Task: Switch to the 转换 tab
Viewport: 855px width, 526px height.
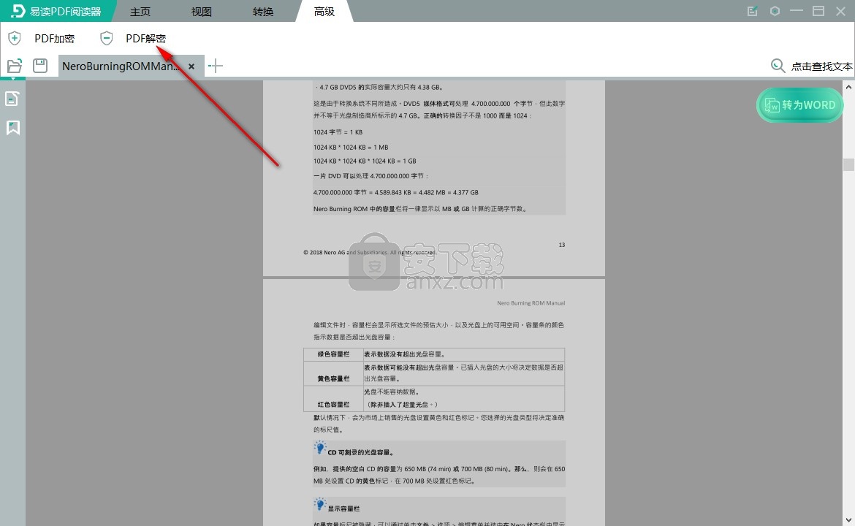Action: tap(263, 12)
